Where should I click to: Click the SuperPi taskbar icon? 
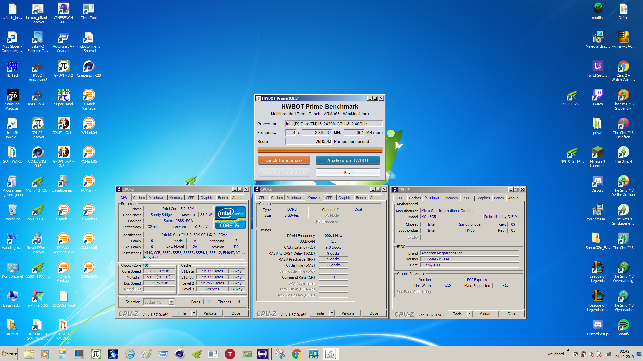coord(96,354)
